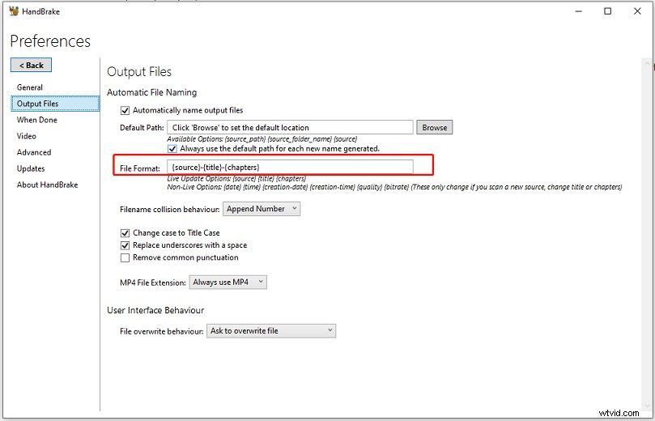The height and width of the screenshot is (421, 655).
Task: Select the Output Files section
Action: click(x=55, y=104)
